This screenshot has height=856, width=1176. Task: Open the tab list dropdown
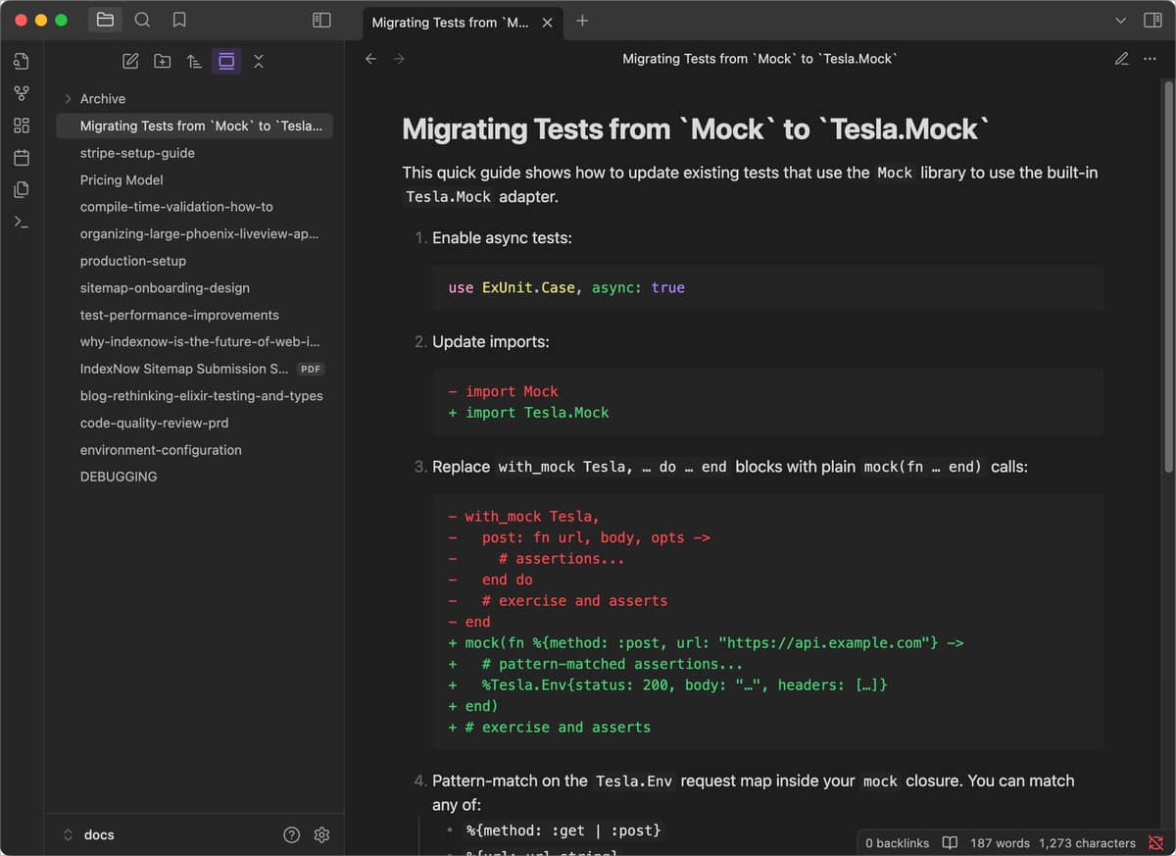pos(1121,21)
